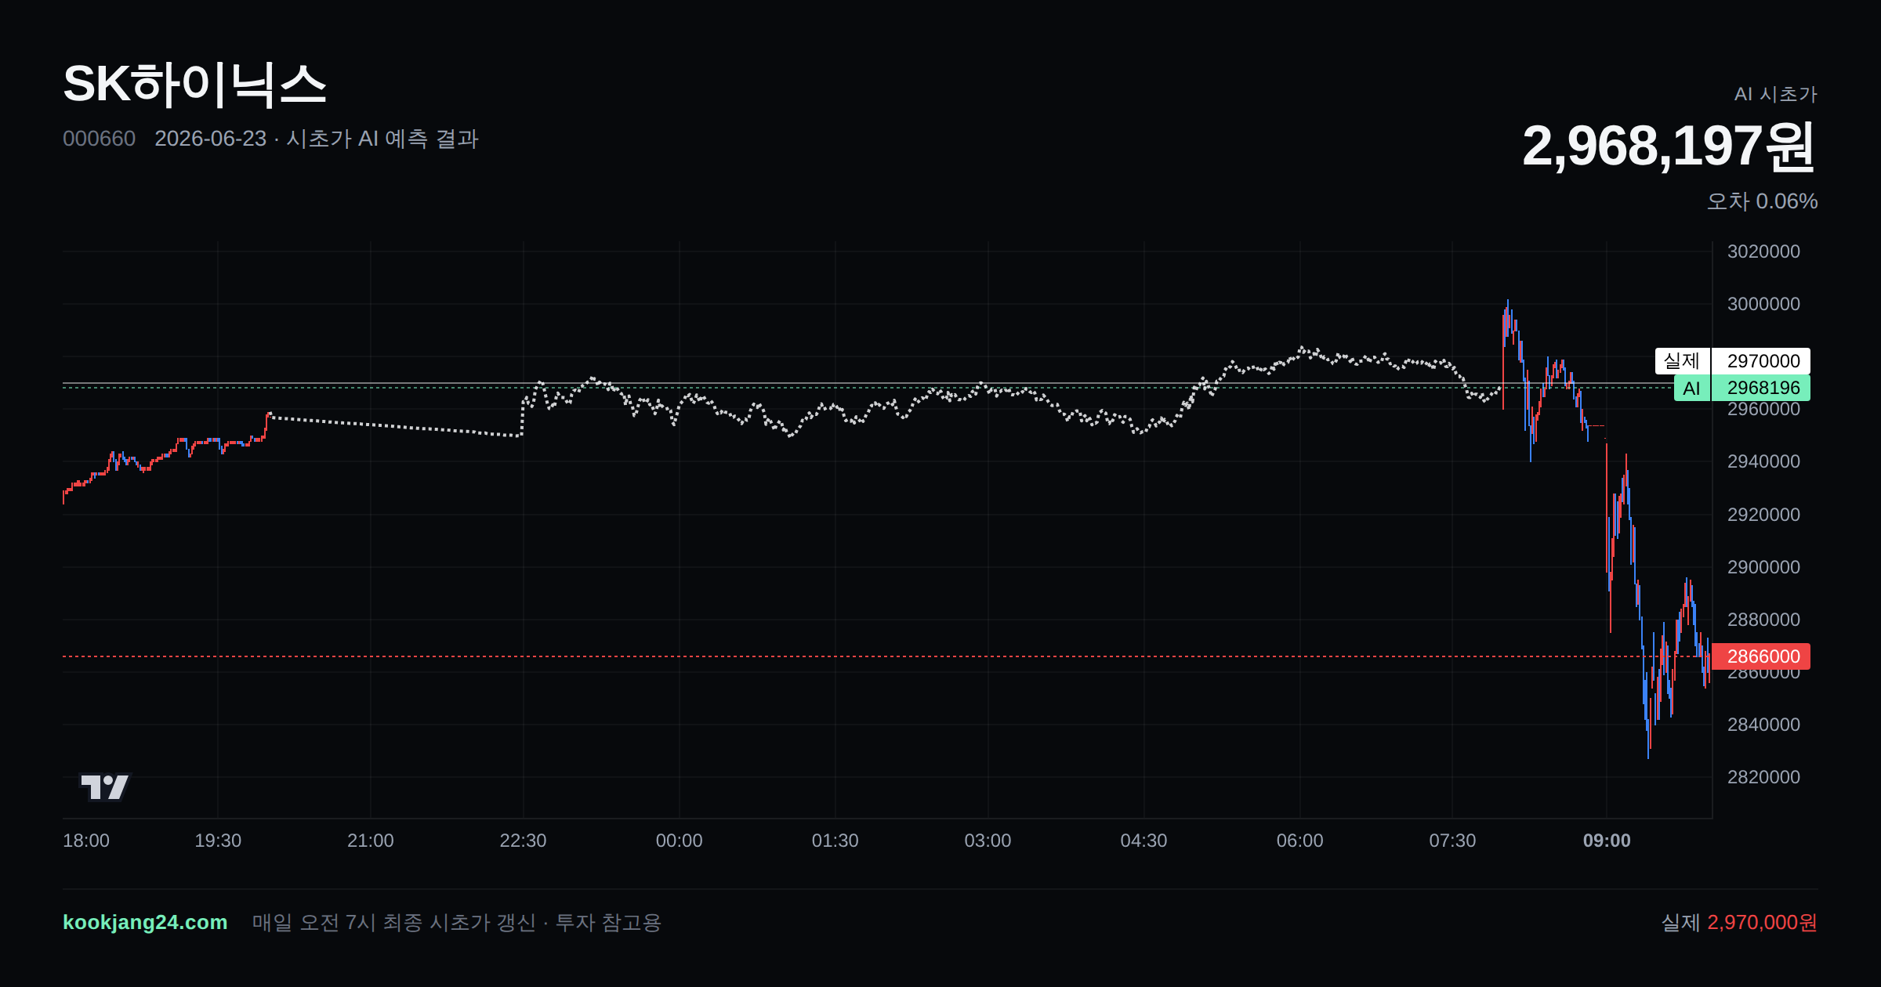Click the green AI label tag

[x=1692, y=388]
